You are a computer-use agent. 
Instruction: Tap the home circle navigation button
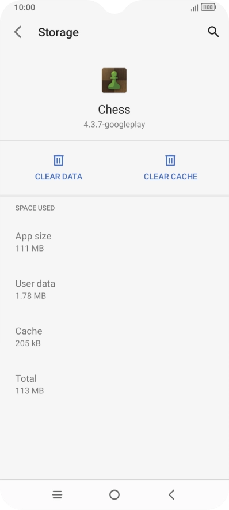coord(114,495)
